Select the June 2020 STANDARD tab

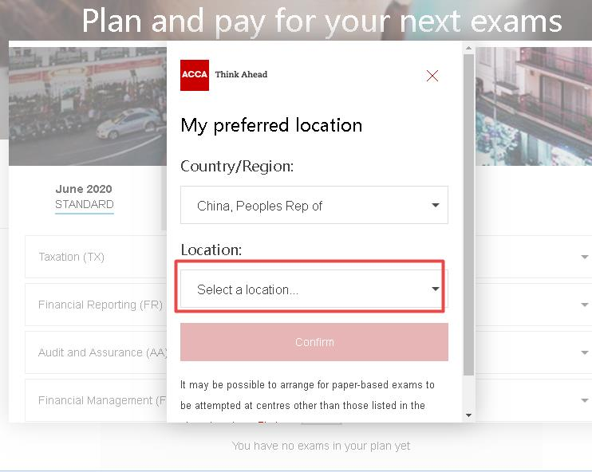point(85,197)
